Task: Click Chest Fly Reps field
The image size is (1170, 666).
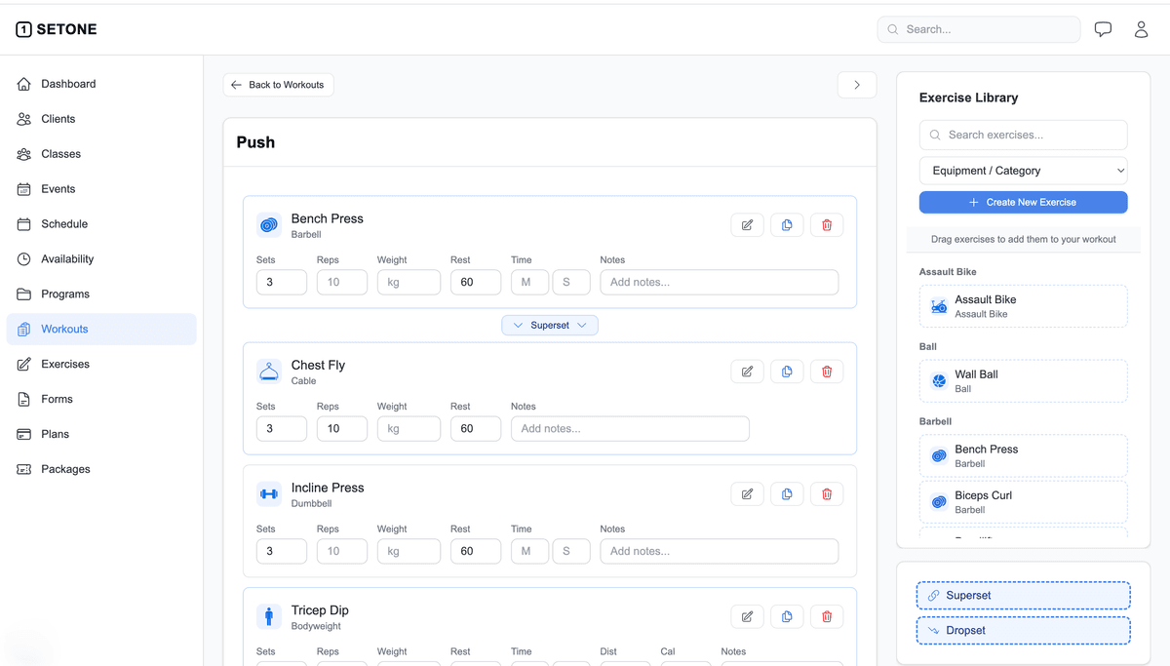Action: pos(342,428)
